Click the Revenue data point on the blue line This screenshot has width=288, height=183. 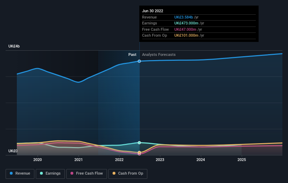139,61
